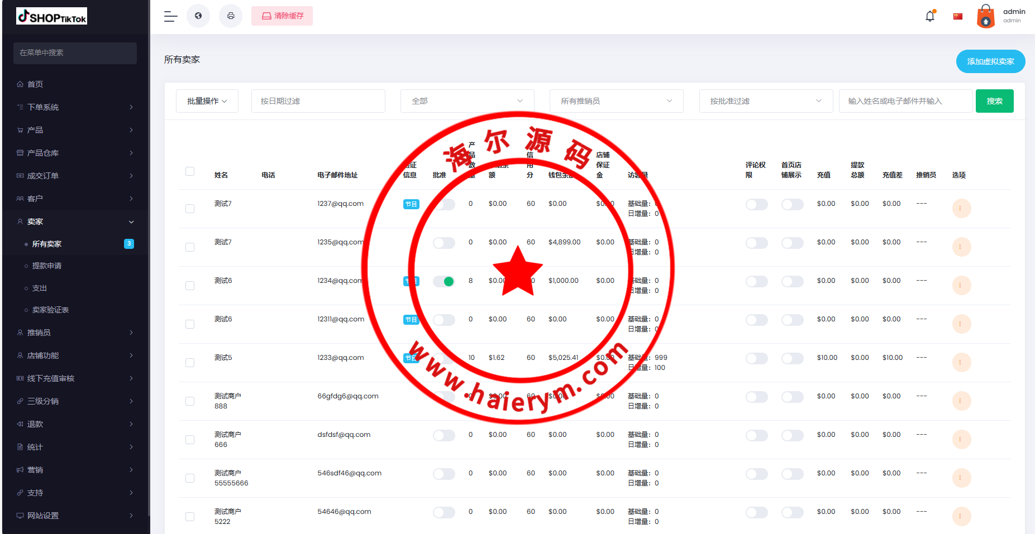Toggle comment permission for 1235@qq.com seller
The height and width of the screenshot is (534, 1035).
[x=756, y=243]
